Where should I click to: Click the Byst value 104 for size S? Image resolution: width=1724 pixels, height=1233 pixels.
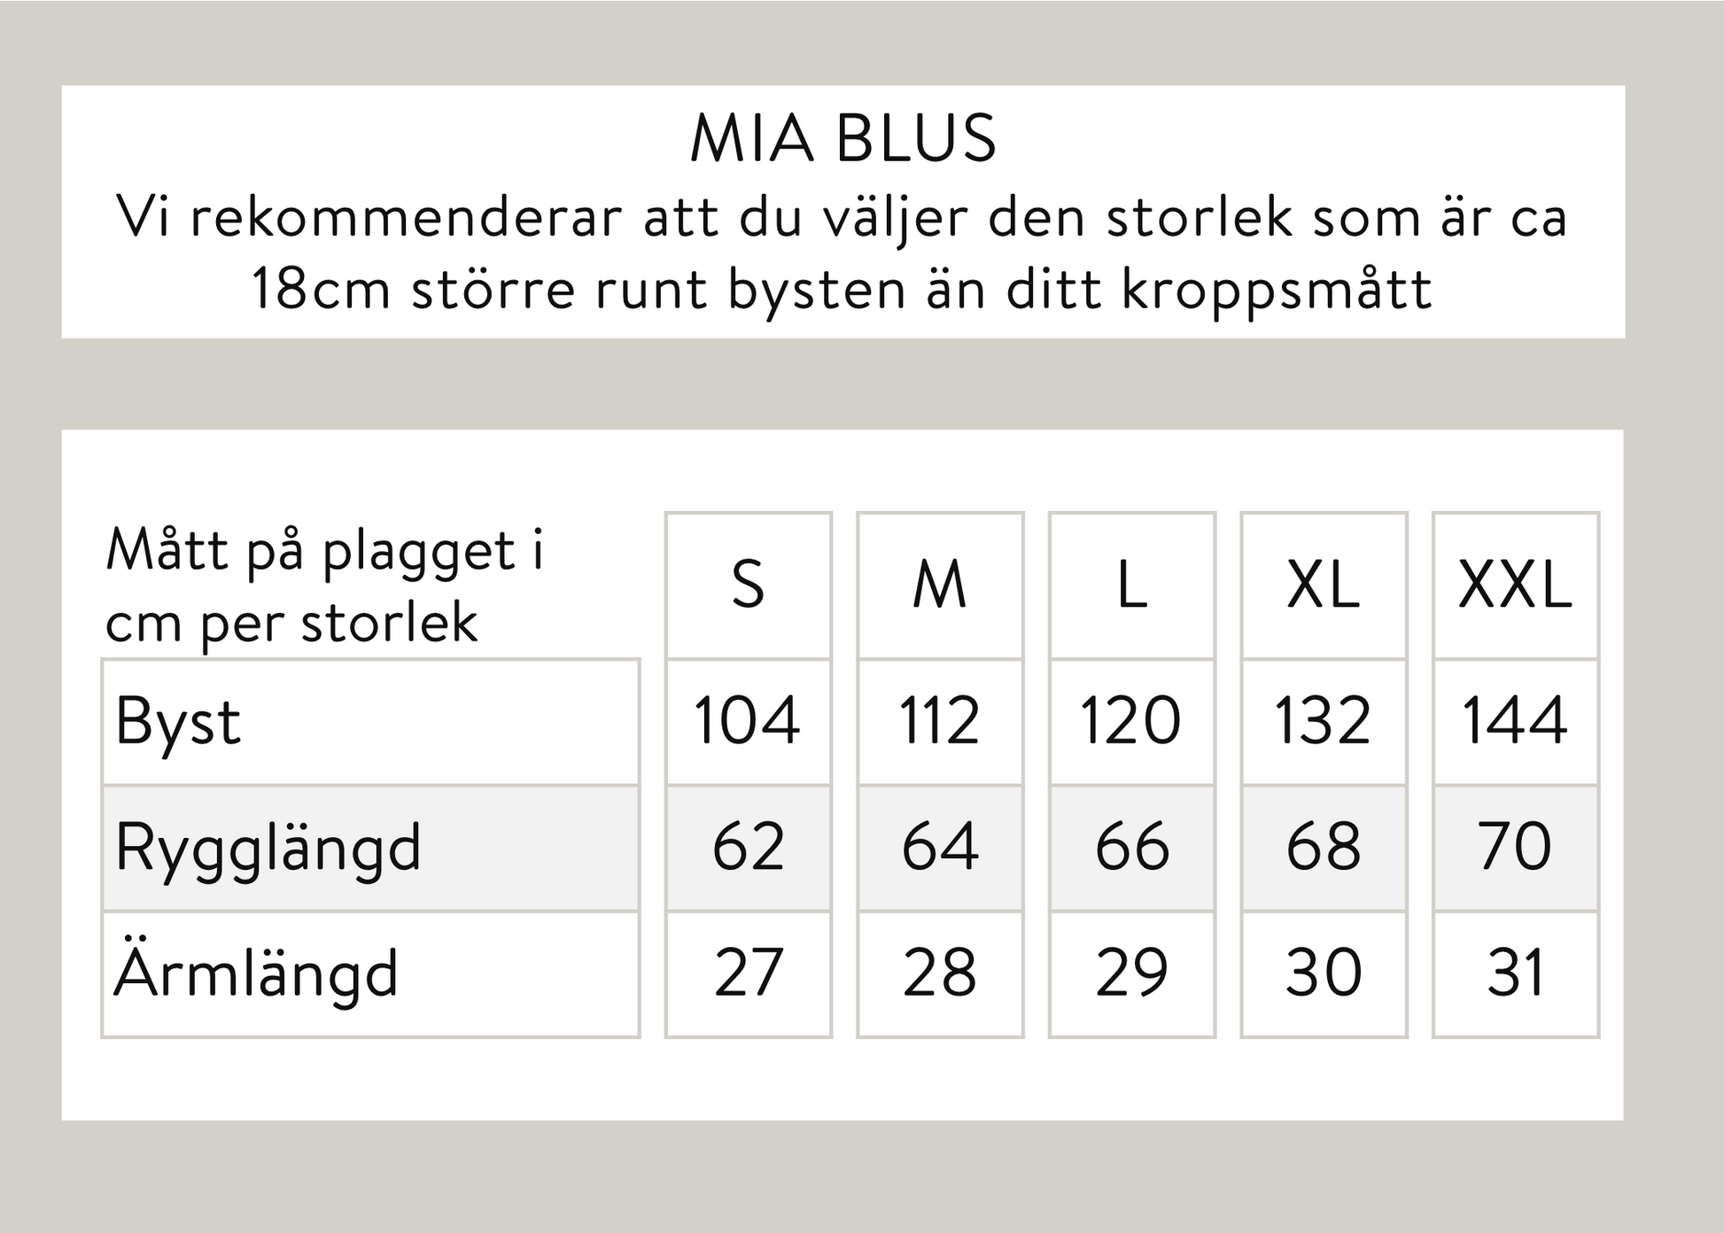[748, 720]
